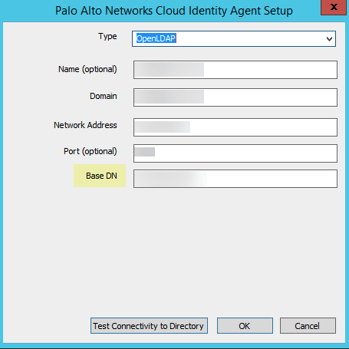Click the highlighted Base DN label
Image resolution: width=349 pixels, height=349 pixels.
coord(101,176)
